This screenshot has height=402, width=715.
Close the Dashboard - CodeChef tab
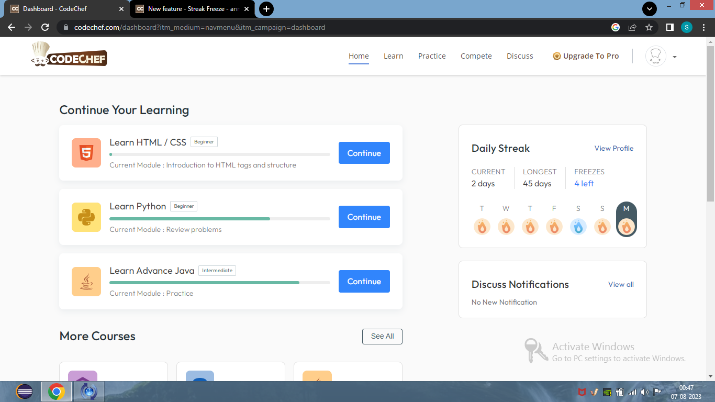point(121,9)
